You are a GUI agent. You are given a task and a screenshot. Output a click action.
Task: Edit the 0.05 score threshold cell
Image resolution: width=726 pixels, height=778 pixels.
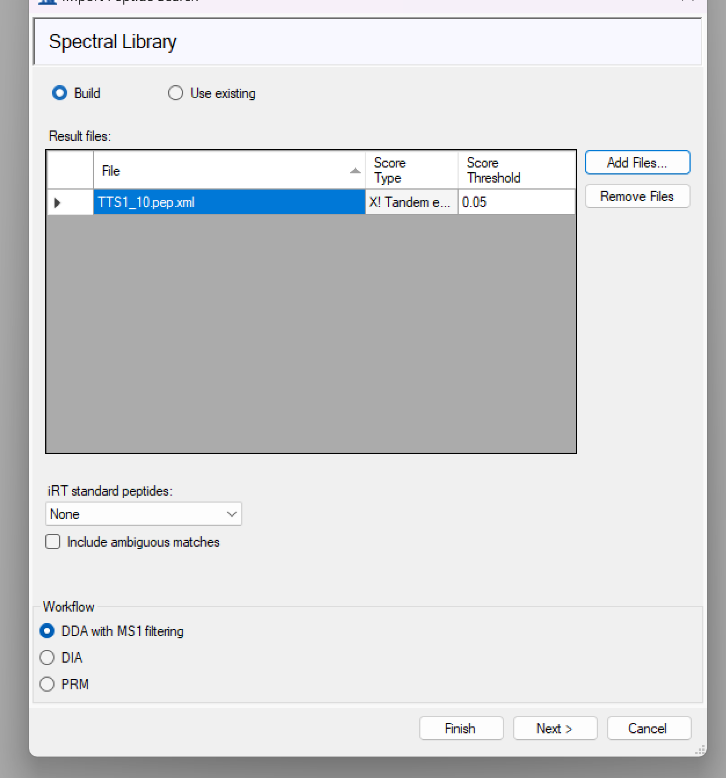pyautogui.click(x=516, y=202)
